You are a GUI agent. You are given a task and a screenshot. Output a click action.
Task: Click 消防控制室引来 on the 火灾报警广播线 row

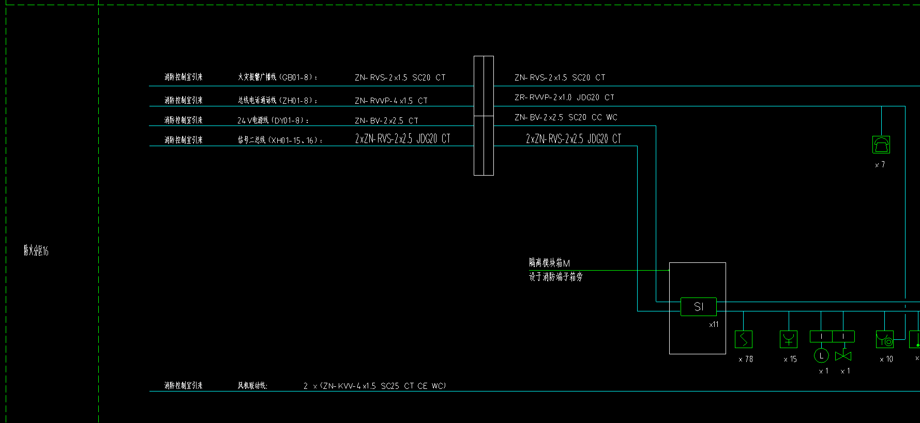(x=184, y=77)
